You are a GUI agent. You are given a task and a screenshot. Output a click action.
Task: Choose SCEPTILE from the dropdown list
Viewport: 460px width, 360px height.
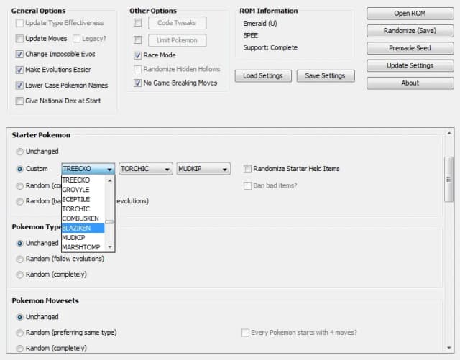pyautogui.click(x=83, y=199)
